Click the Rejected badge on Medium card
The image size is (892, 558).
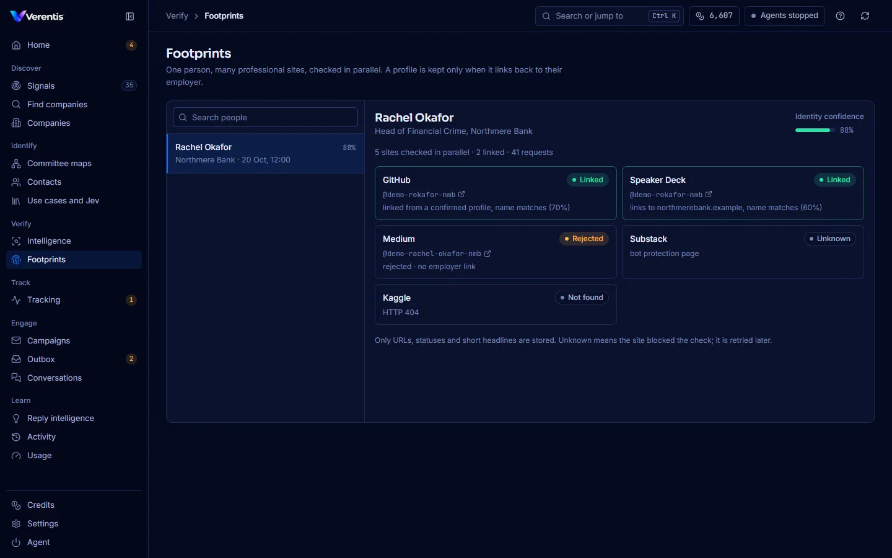[584, 239]
